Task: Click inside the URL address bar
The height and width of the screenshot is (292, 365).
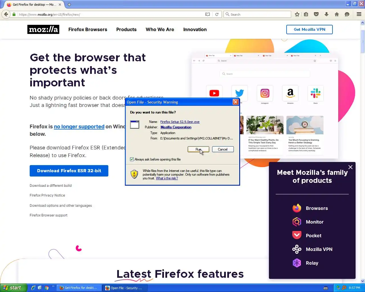Action: [x=111, y=14]
